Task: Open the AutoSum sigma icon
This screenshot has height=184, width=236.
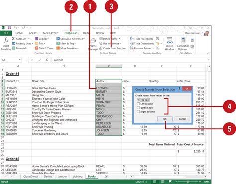Action: (x=14, y=39)
